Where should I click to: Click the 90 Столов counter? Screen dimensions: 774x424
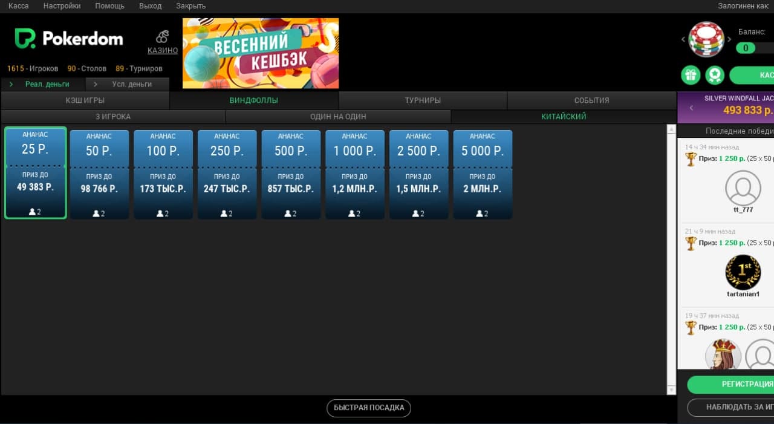(x=87, y=69)
